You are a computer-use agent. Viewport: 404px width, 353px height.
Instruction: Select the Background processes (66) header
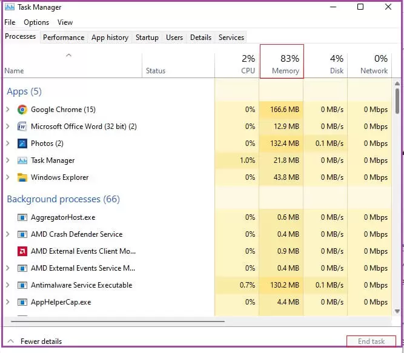point(64,199)
